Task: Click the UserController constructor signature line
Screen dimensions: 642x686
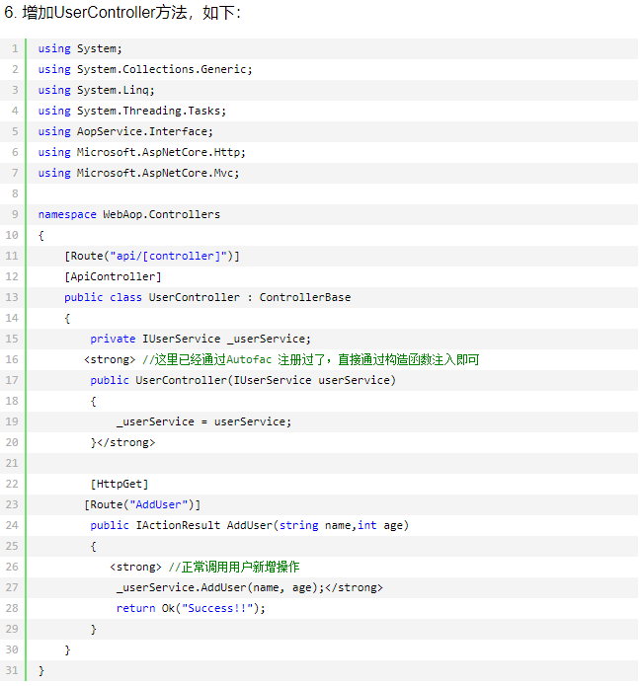Action: 243,380
